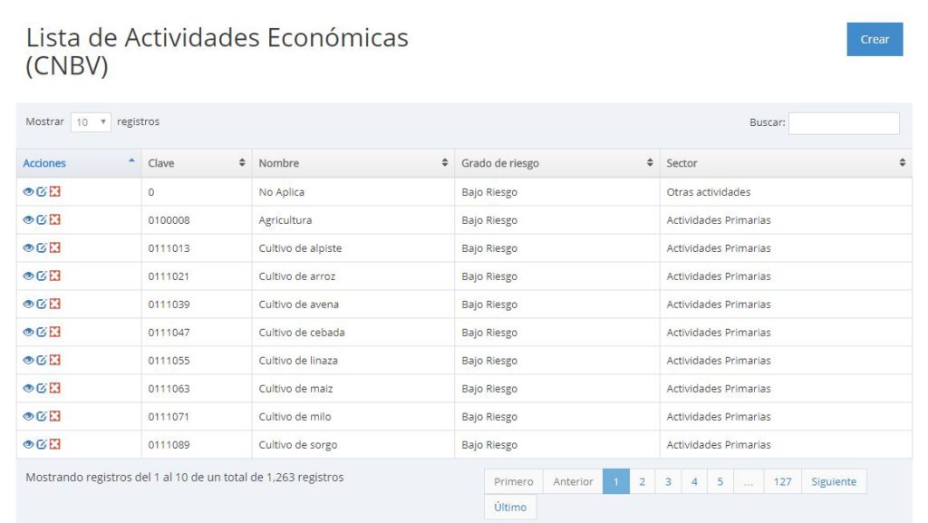Edit Cultivo de maiz record
The image size is (928, 523).
42,388
